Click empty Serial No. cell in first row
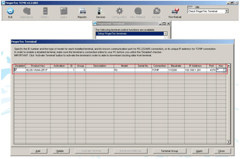This screenshot has width=240, height=159. pyautogui.click(x=143, y=70)
